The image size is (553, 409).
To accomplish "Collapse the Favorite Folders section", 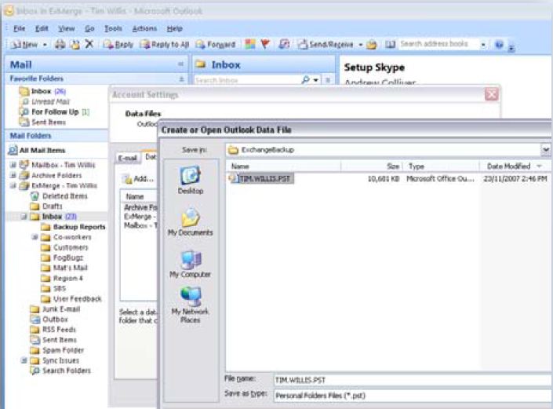I will pos(181,79).
